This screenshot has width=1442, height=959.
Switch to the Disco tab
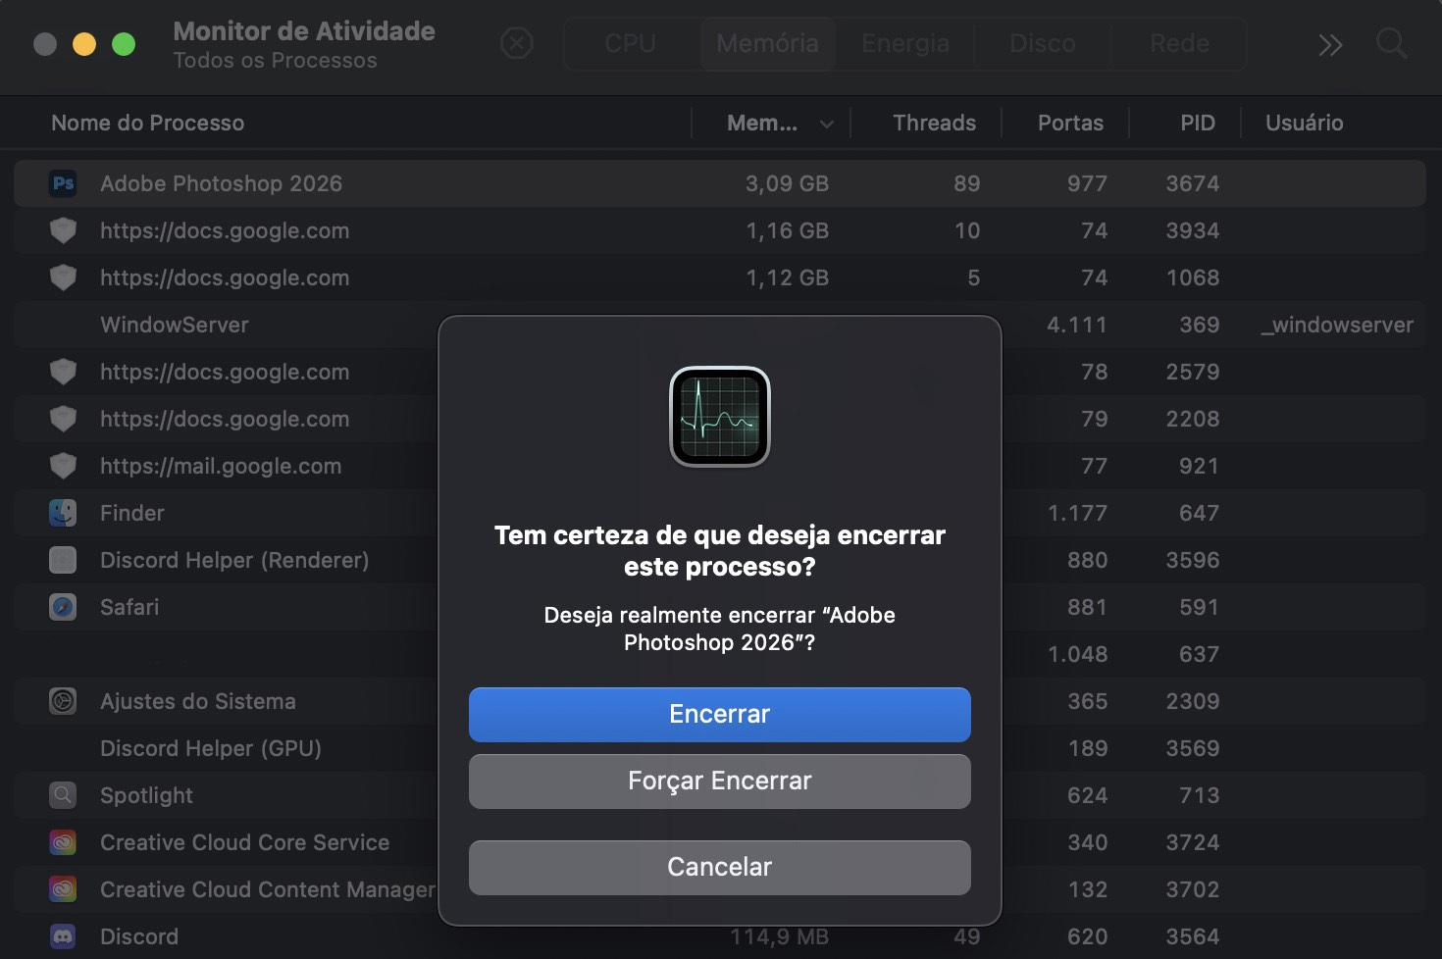tap(1042, 43)
